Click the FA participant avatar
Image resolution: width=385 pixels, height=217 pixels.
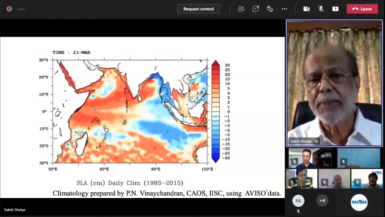coord(298,201)
